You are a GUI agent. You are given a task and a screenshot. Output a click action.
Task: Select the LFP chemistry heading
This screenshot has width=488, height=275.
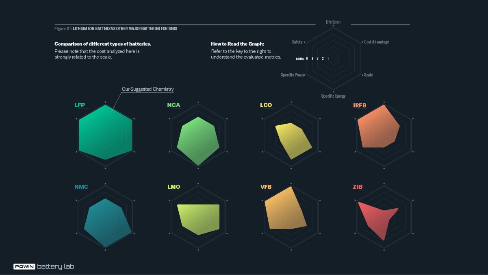(x=80, y=105)
